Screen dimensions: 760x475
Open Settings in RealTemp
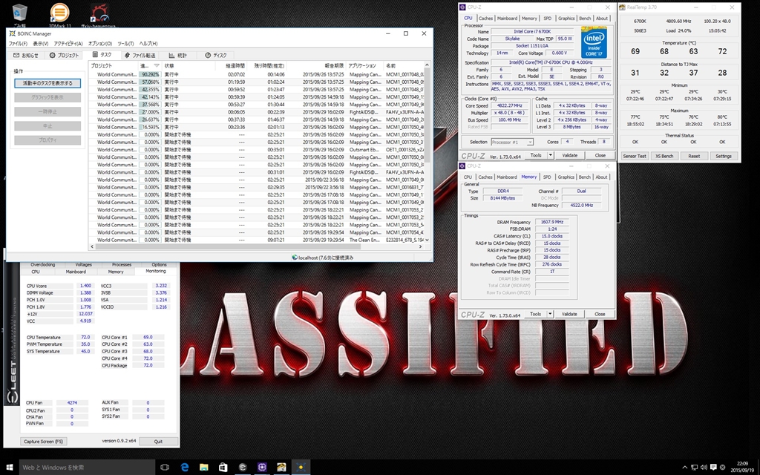pos(724,156)
